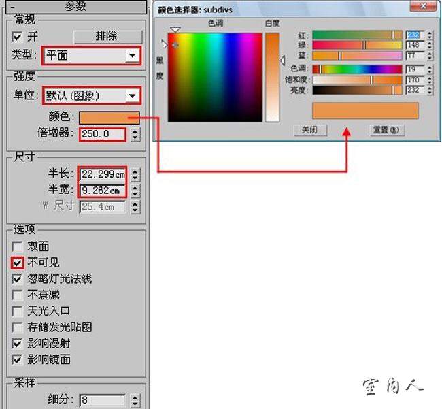Click the 饱和度 value field showing 170
Screen dimensions: 442x409
415,80
